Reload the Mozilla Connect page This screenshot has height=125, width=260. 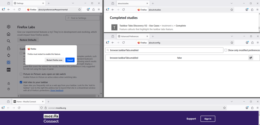pos(19,108)
